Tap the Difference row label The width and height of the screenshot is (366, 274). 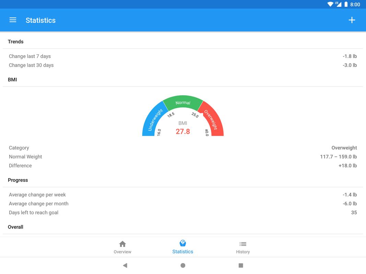[x=20, y=166]
